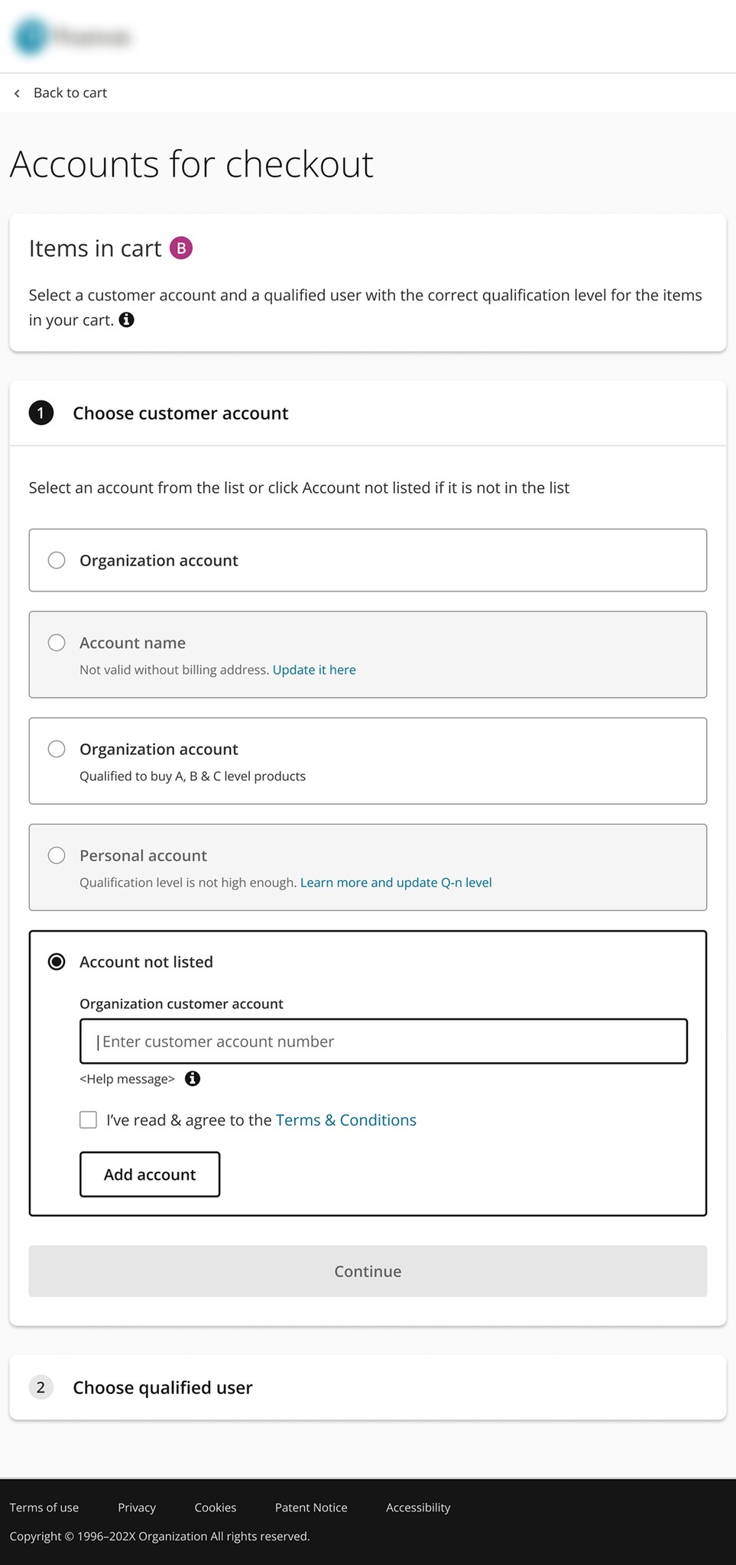Select Organization account qualified for A, B & C
The height and width of the screenshot is (1565, 736).
click(x=57, y=749)
